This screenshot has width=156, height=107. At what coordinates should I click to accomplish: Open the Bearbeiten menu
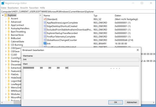tap(13, 8)
